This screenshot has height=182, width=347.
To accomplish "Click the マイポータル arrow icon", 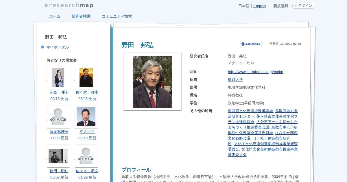I will pyautogui.click(x=43, y=47).
